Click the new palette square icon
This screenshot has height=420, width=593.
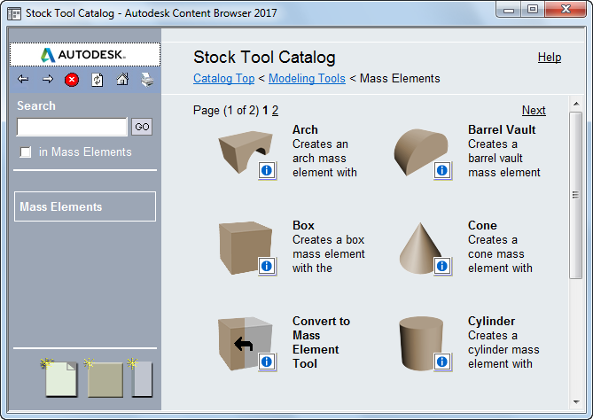pyautogui.click(x=104, y=377)
